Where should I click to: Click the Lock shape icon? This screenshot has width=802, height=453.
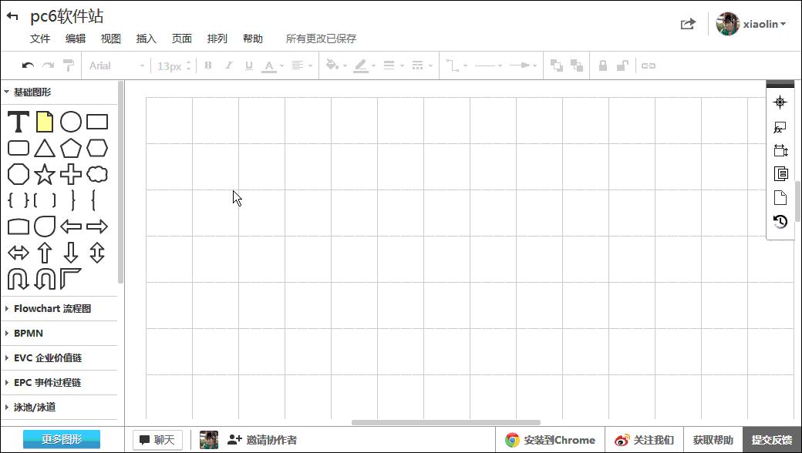pos(603,65)
